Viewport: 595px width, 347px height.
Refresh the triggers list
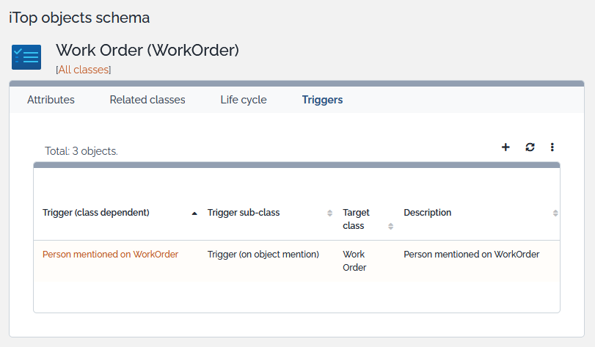[530, 147]
